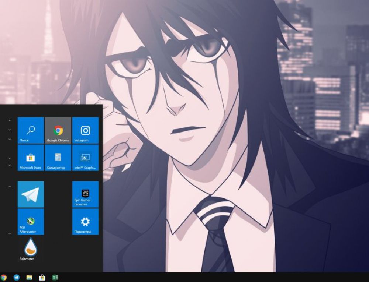Screen dimensions: 369x282
Task: Open MSI Afterburner from the Start menu
Action: (31, 221)
